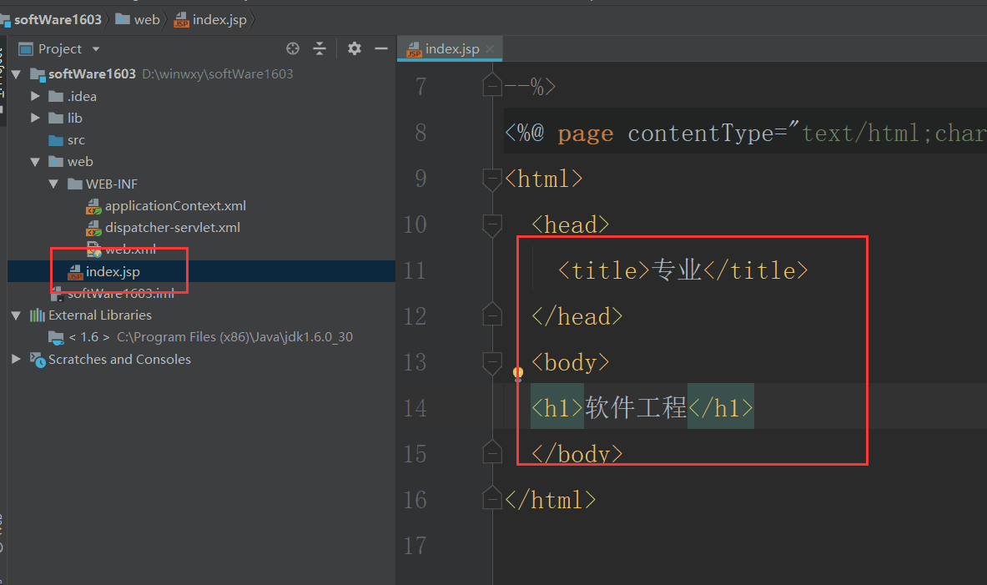Image resolution: width=987 pixels, height=585 pixels.
Task: Fold the body tag at line 13
Action: point(492,363)
